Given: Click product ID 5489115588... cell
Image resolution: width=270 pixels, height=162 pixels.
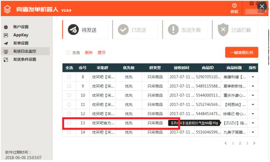Looking at the screenshot, I should pos(208,86).
